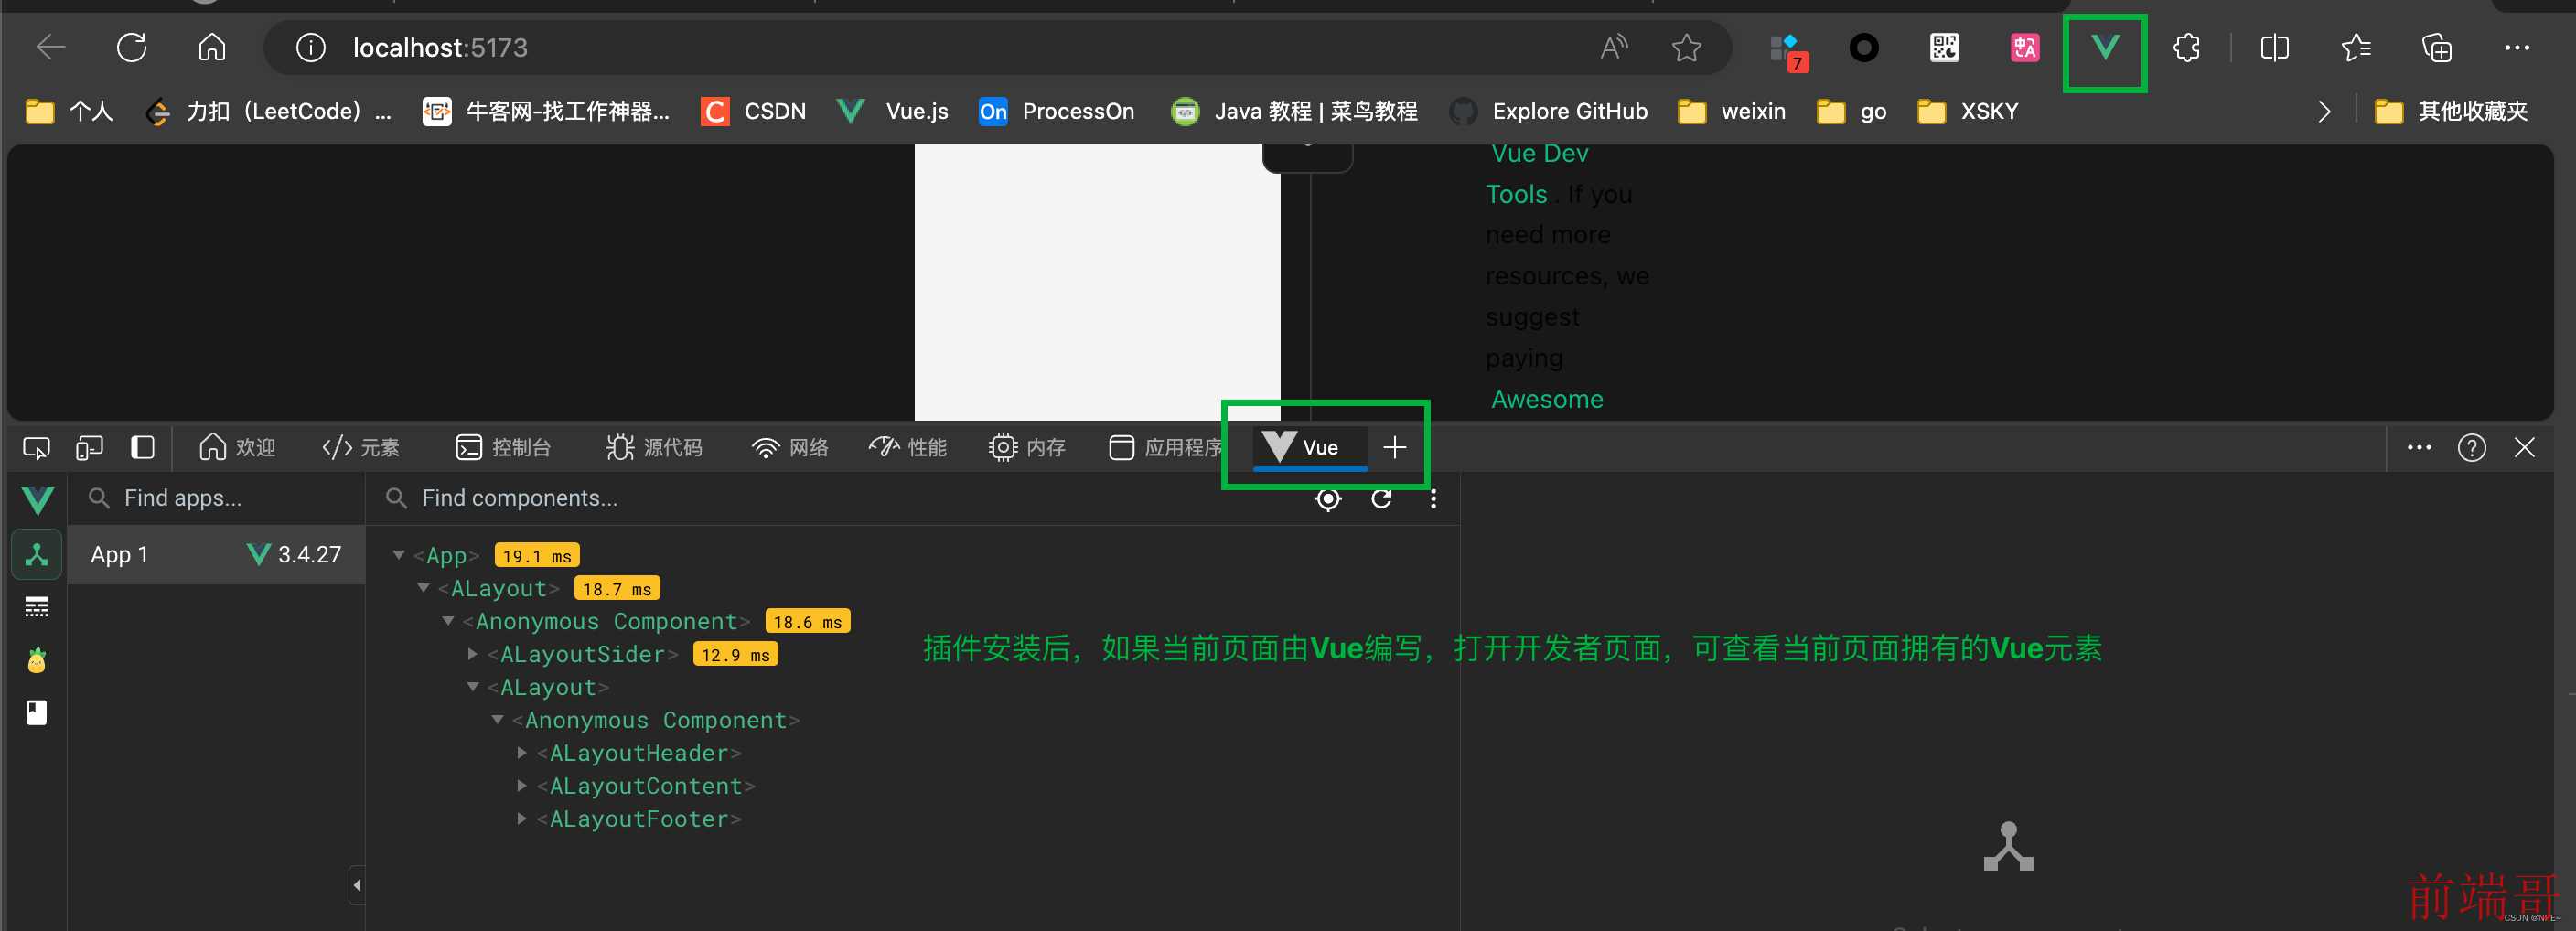Open the go bookmarks folder
2576x931 pixels.
point(1851,111)
